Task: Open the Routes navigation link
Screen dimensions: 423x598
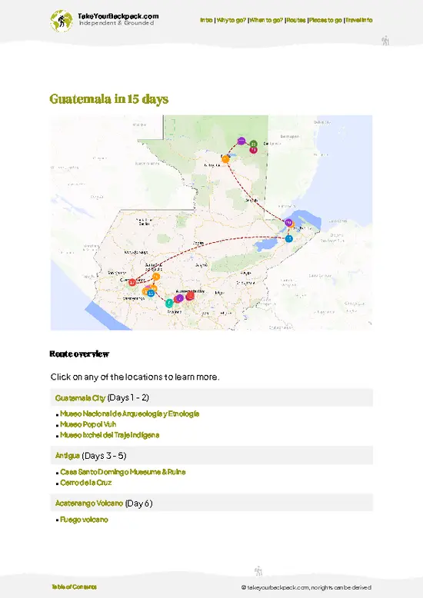Action: (296, 20)
